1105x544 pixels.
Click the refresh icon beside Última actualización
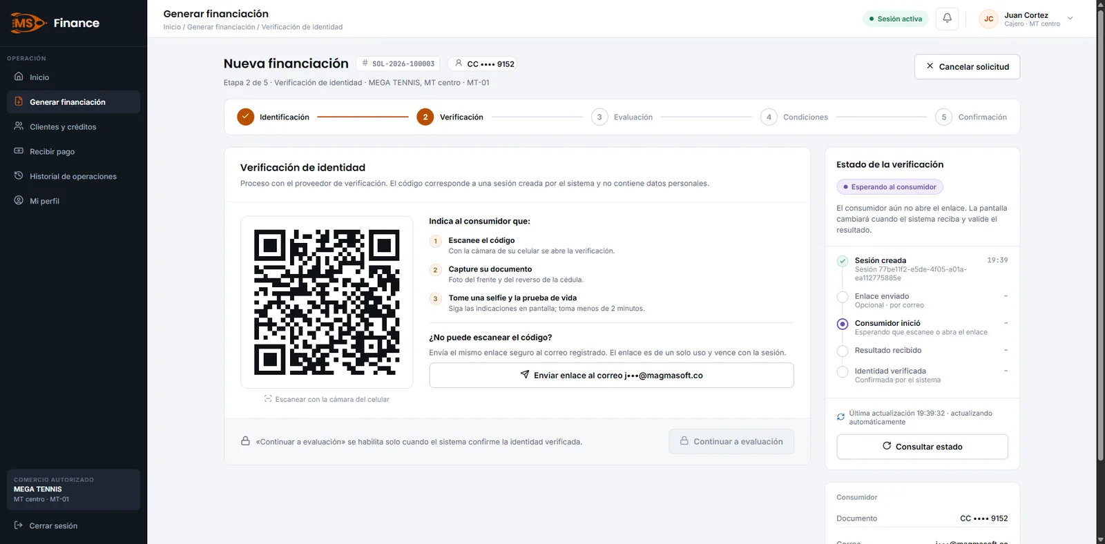click(840, 417)
